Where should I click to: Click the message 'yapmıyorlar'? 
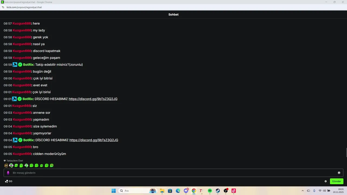[42, 133]
